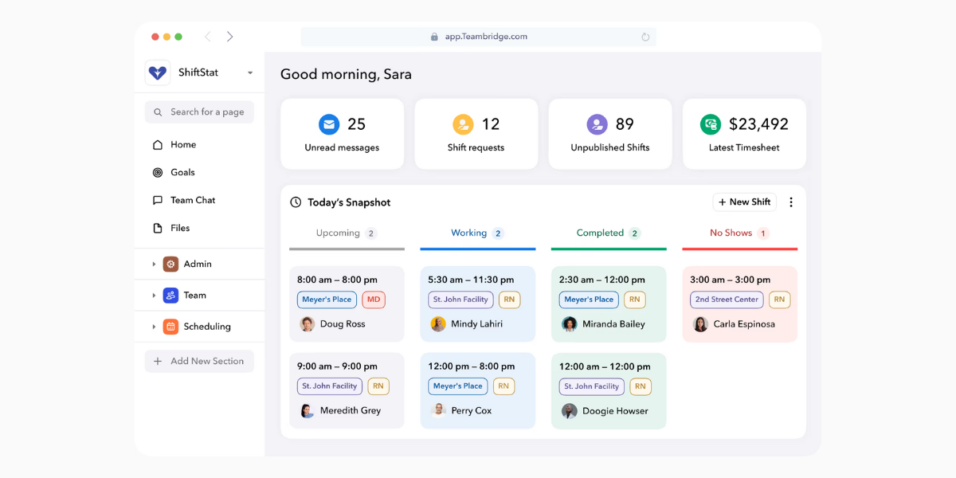Click Add New Section in the sidebar
This screenshot has height=478, width=956.
pyautogui.click(x=198, y=361)
